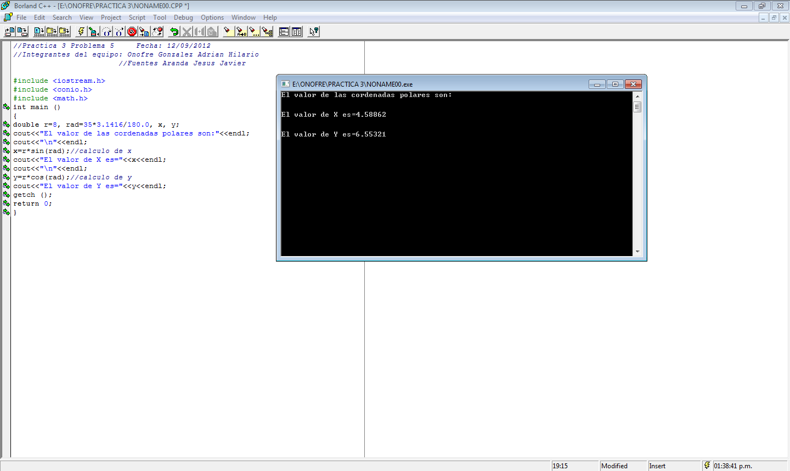Image resolution: width=790 pixels, height=471 pixels.
Task: Trace into the current function
Action: [x=118, y=31]
